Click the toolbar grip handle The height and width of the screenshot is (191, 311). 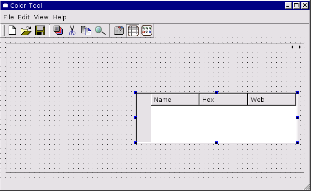click(x=3, y=31)
